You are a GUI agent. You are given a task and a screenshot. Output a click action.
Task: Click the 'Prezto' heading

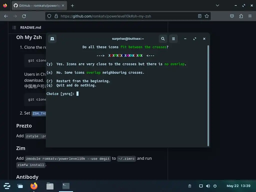(24, 126)
